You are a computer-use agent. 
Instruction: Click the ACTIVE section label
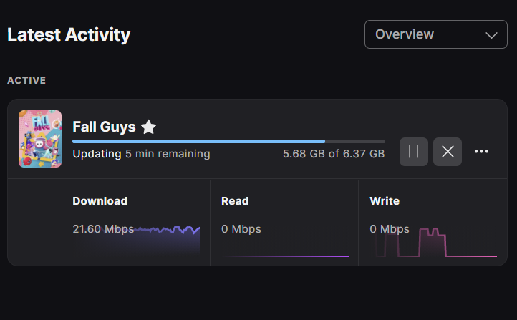click(26, 80)
